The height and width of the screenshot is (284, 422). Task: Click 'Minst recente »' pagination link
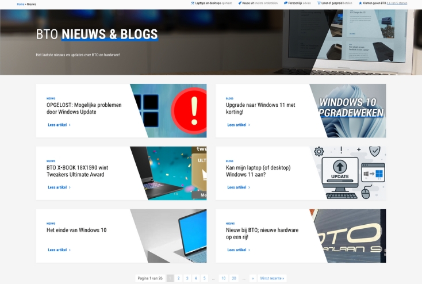272,278
